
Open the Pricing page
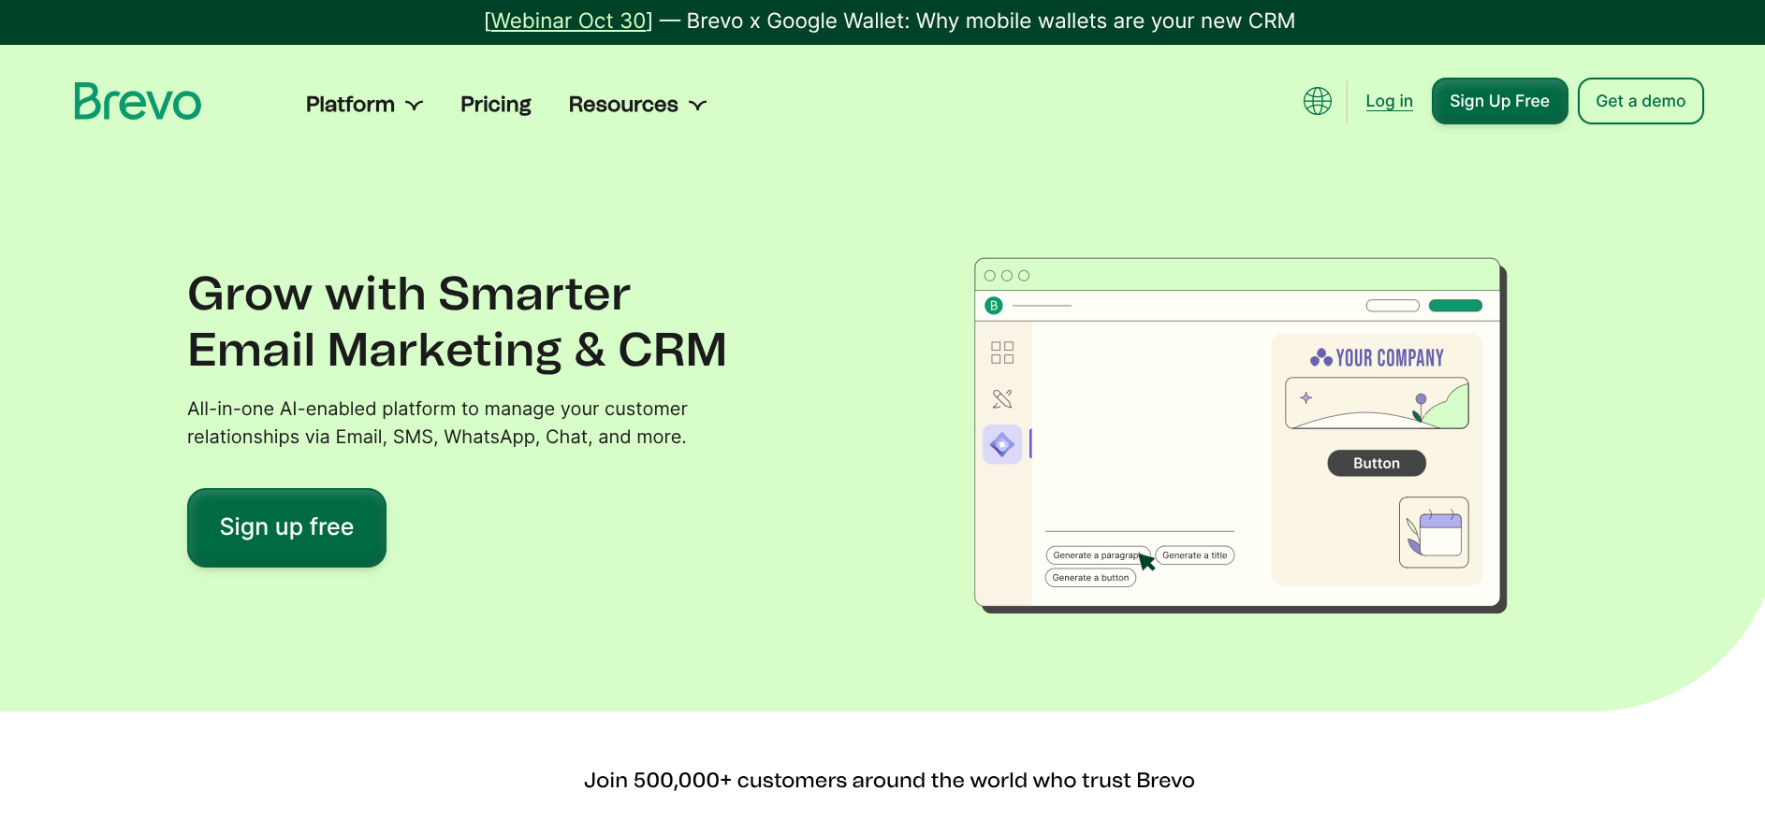pyautogui.click(x=495, y=105)
